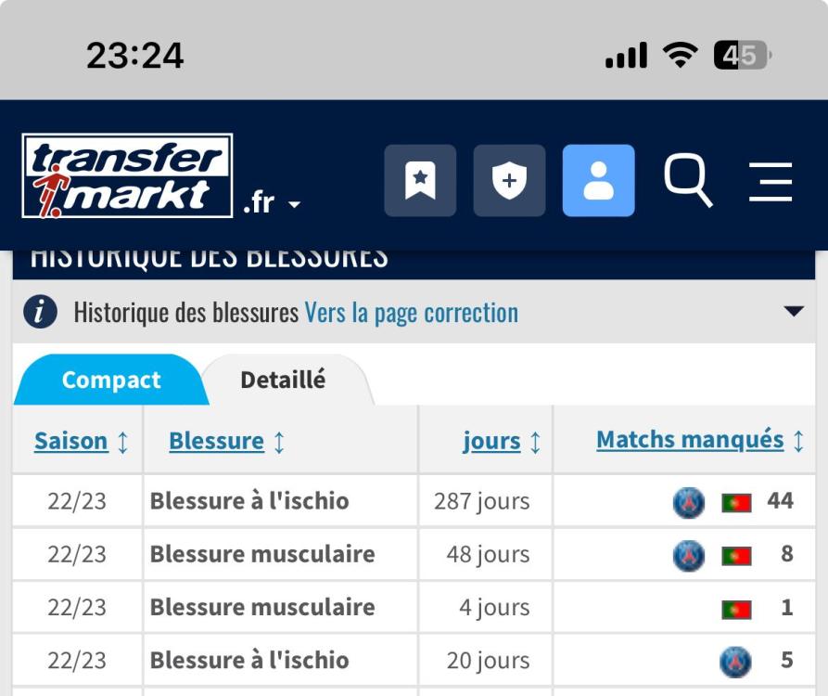Tap the Portugal flag in 48 jours row
Image resolution: width=828 pixels, height=696 pixels.
[x=736, y=556]
